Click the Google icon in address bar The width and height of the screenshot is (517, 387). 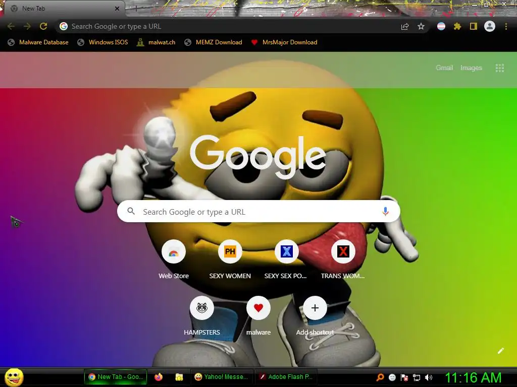64,26
